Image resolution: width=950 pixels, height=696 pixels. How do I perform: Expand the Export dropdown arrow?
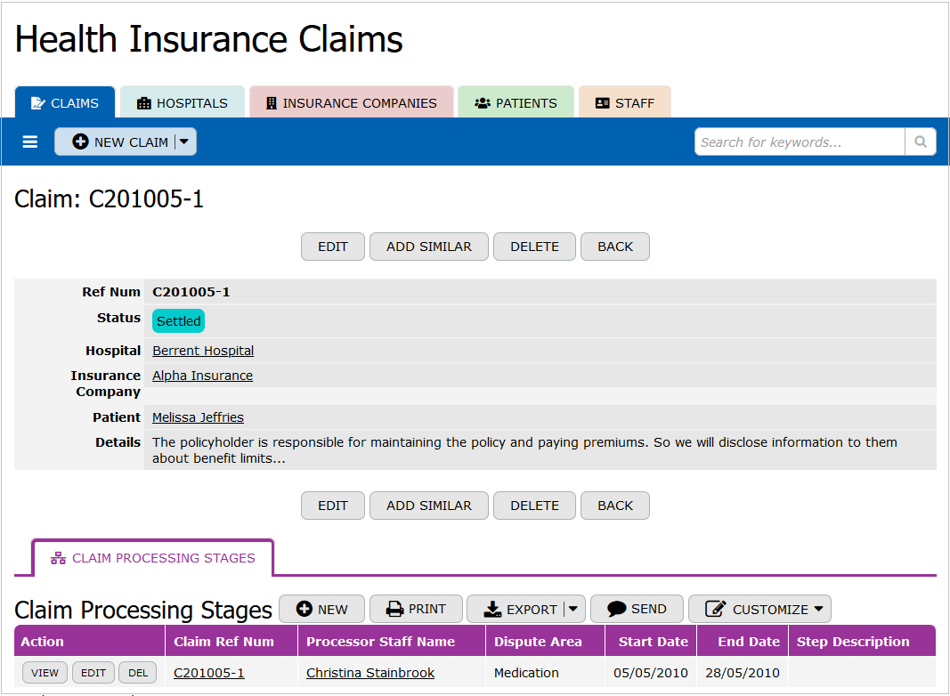pyautogui.click(x=573, y=609)
